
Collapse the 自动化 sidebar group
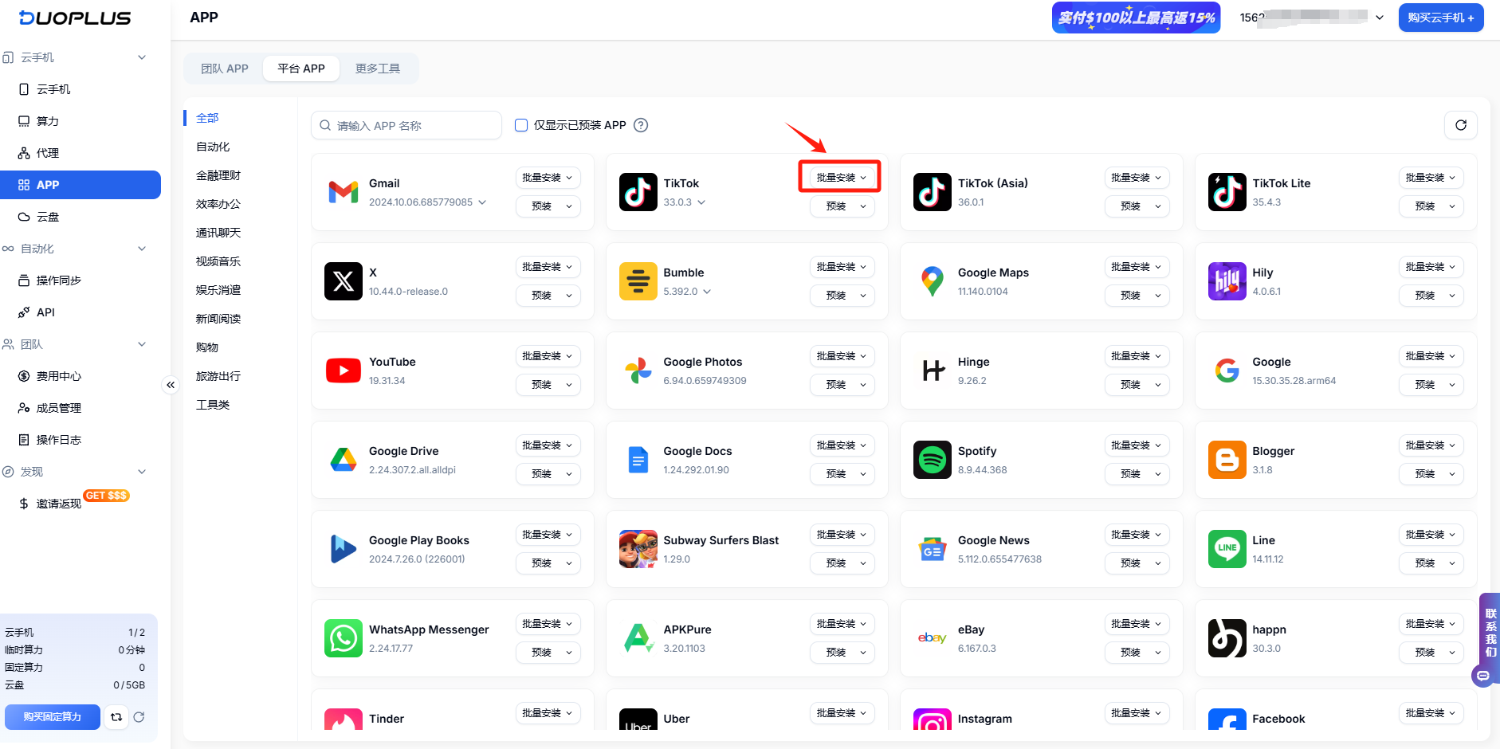point(142,249)
